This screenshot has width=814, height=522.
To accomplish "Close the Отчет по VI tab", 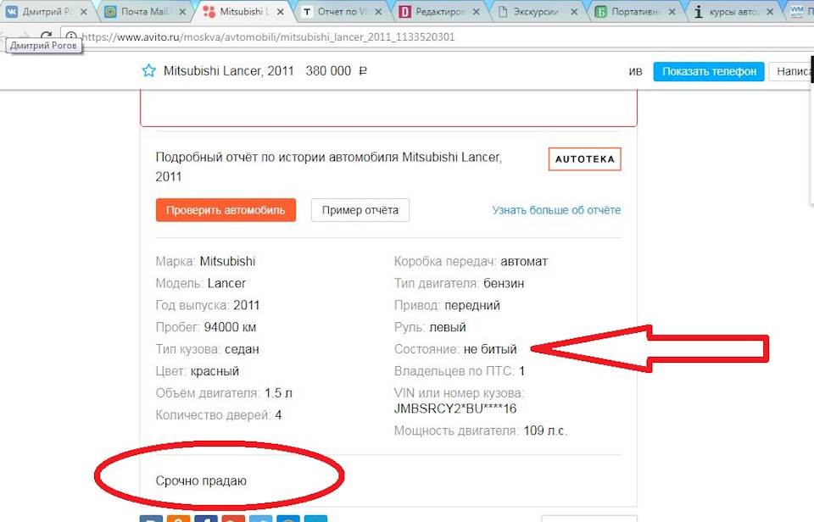I will (378, 11).
